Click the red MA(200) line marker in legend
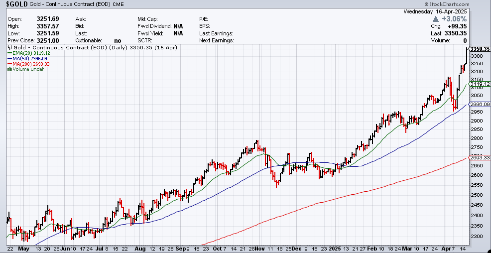Image resolution: width=491 pixels, height=253 pixels. pos(9,64)
